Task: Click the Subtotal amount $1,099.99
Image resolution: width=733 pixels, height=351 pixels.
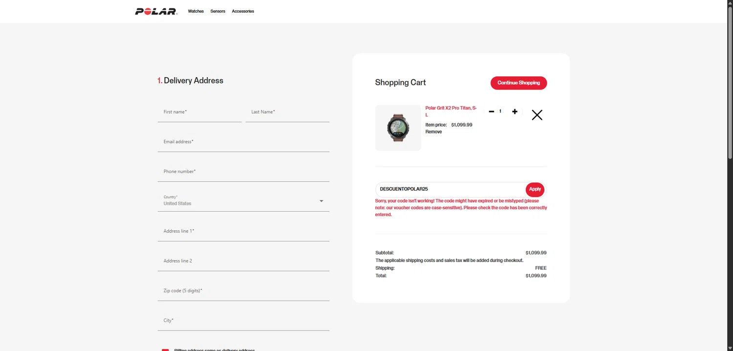Action: tap(536, 253)
